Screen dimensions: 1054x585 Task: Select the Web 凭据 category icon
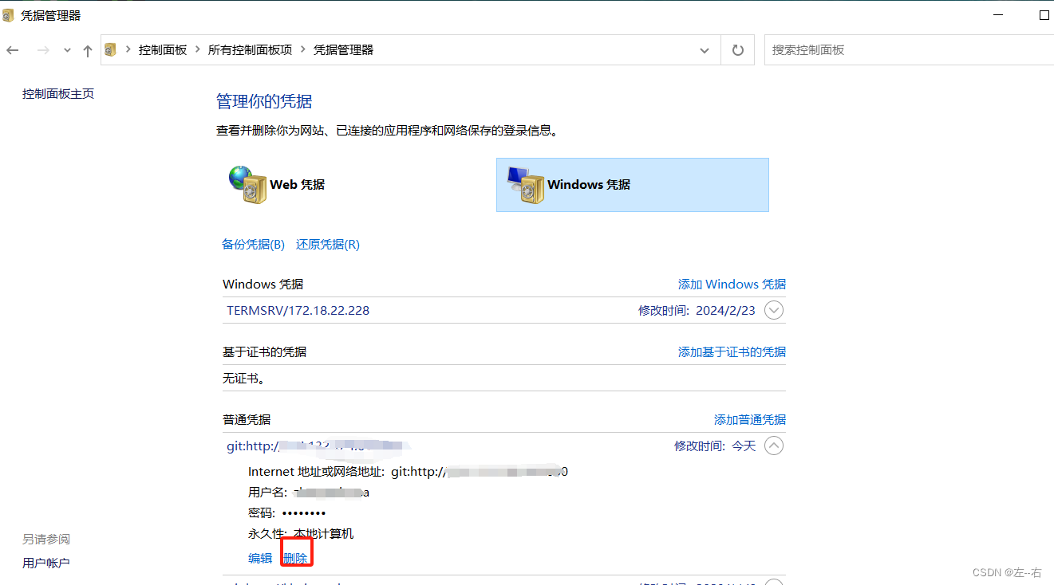coord(247,183)
